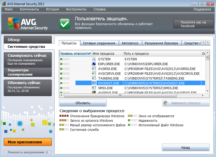Click the horizontal scroll left arrow
The width and height of the screenshot is (216, 157).
point(61,95)
